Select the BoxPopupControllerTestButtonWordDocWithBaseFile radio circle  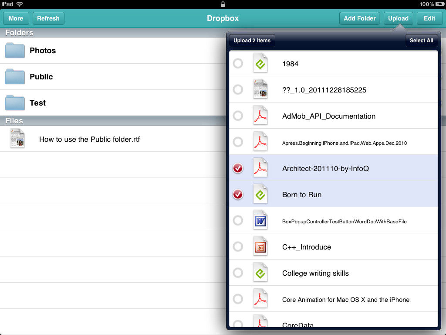click(x=238, y=220)
